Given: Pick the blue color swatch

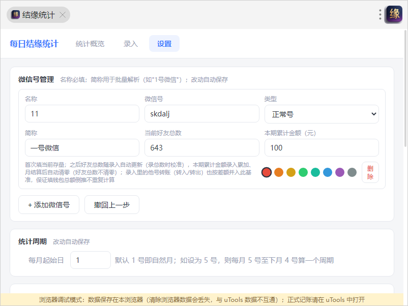Looking at the screenshot, I should click(x=328, y=172).
